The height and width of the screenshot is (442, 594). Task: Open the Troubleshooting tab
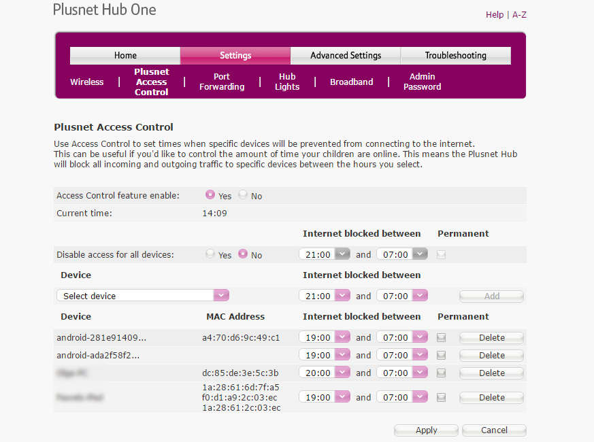tap(455, 55)
